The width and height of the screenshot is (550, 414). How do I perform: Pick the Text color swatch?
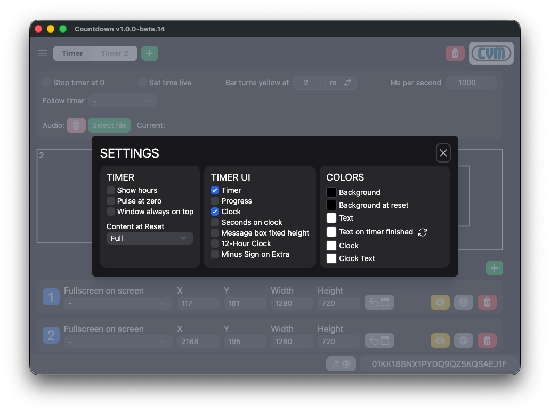pos(331,218)
